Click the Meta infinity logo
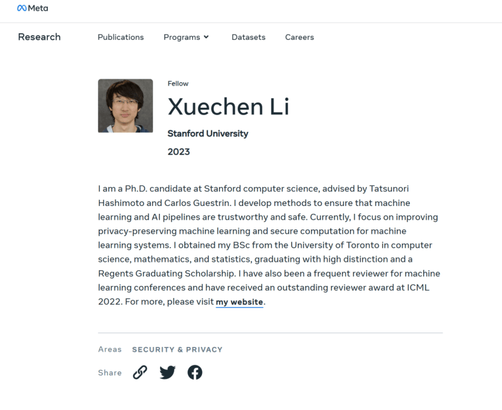 (x=20, y=8)
